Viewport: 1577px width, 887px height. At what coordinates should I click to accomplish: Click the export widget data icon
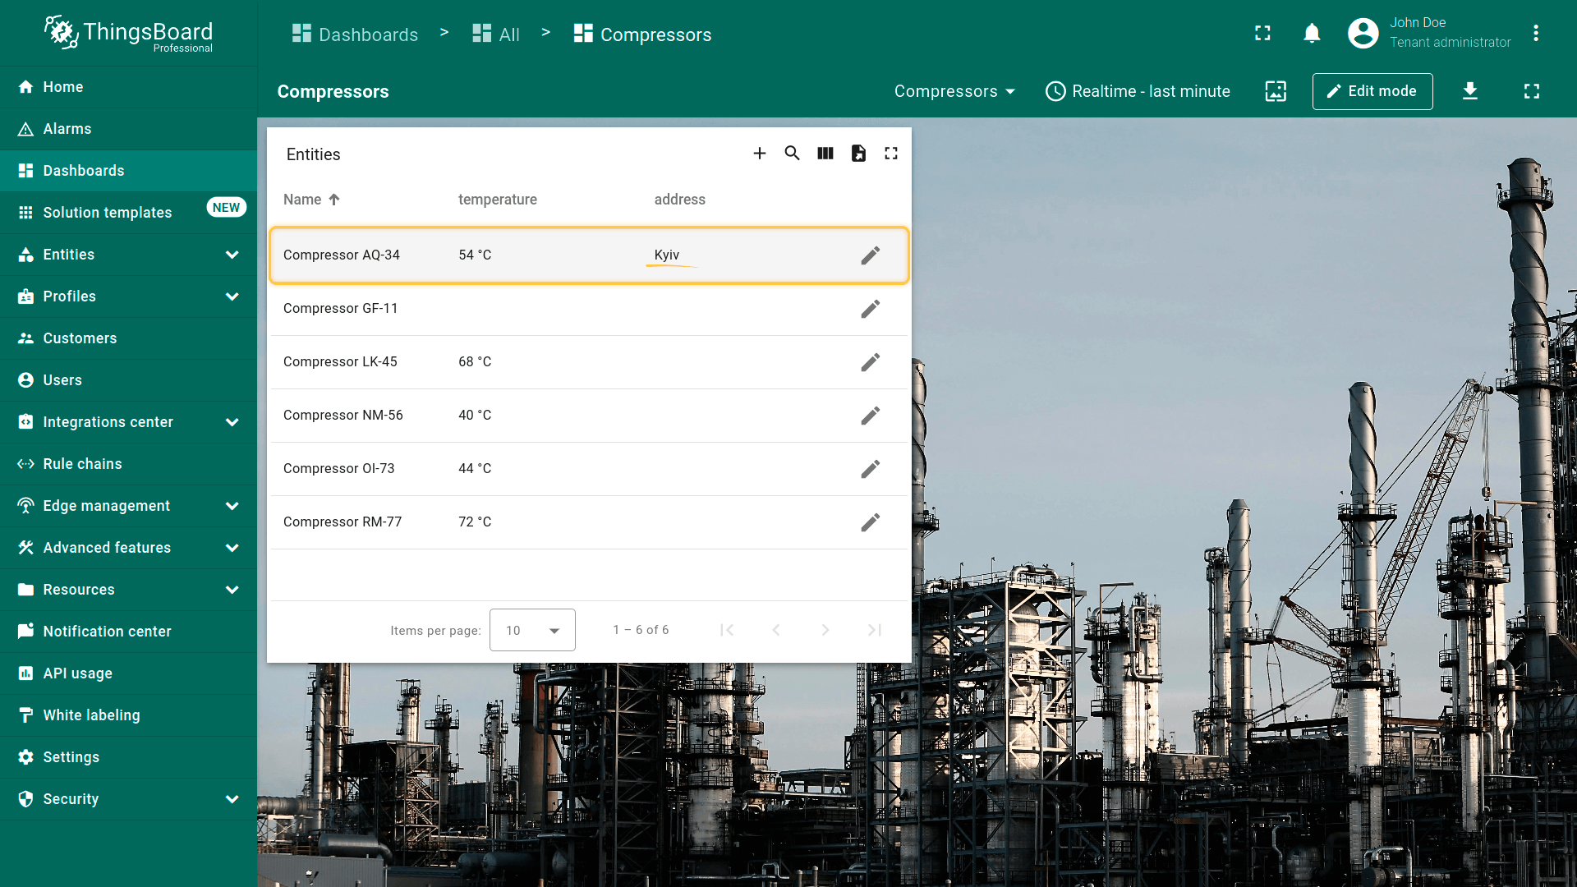858,154
